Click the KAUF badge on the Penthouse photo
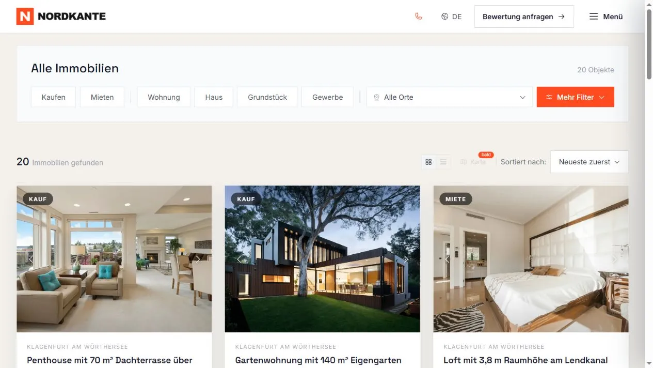Screen dimensions: 653x368 (38, 199)
